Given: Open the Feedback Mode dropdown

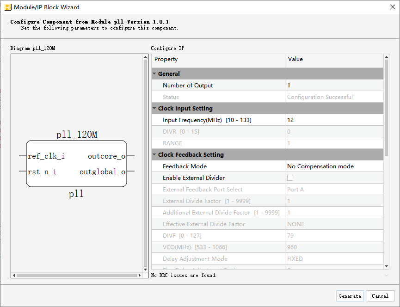Looking at the screenshot, I should pyautogui.click(x=334, y=166).
